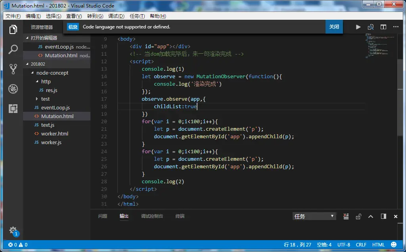Click the 行 18, 列 27 cursor position
This screenshot has width=406, height=252.
click(297, 245)
